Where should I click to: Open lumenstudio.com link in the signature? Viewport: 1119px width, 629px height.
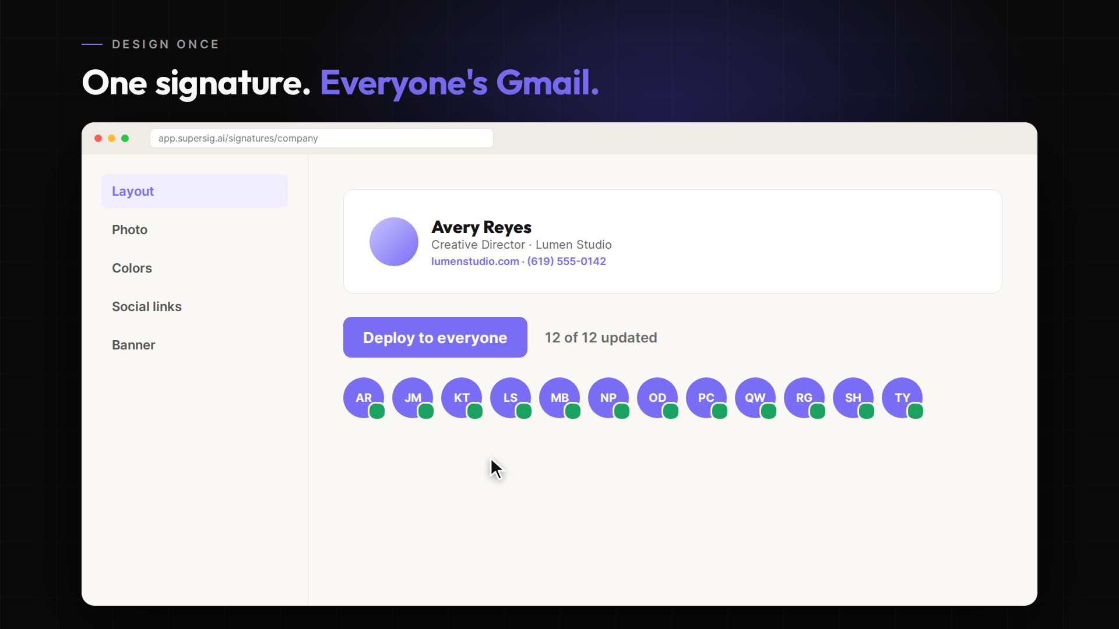tap(475, 262)
